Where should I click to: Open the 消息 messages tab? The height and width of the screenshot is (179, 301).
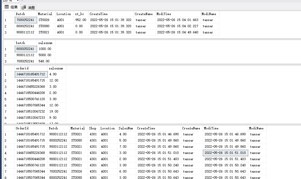click(28, 7)
